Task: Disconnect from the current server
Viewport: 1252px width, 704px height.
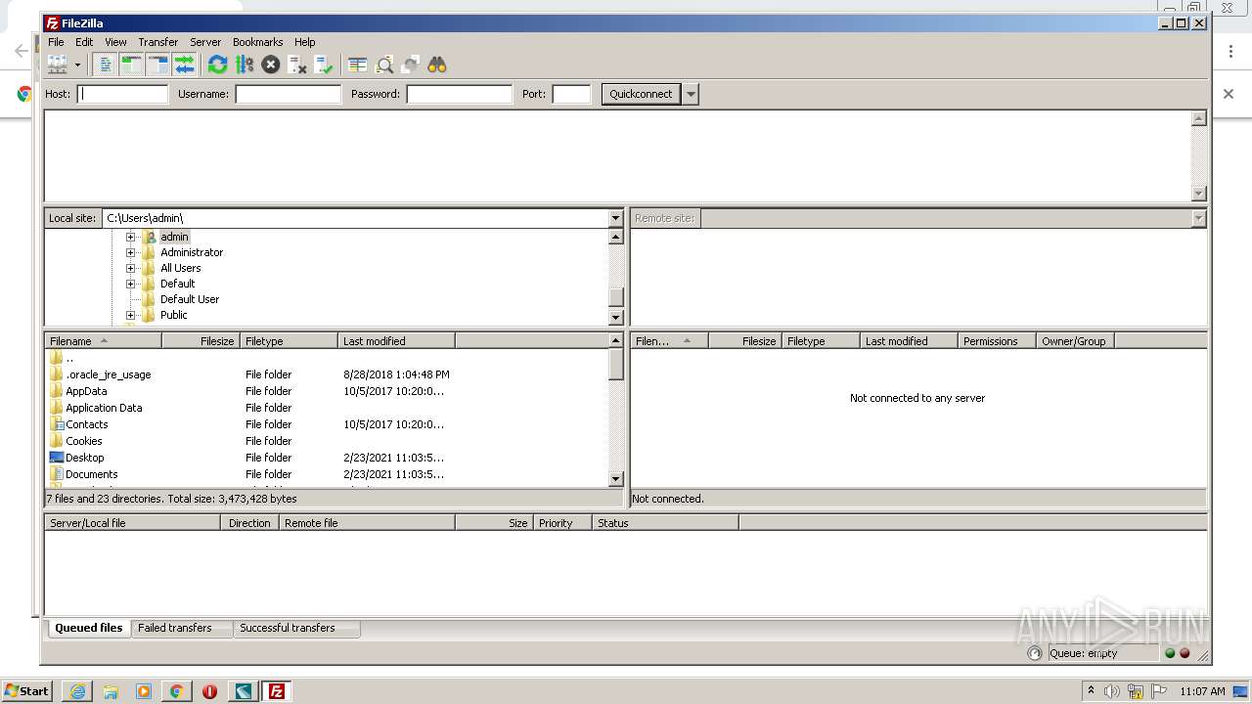Action: (x=297, y=65)
